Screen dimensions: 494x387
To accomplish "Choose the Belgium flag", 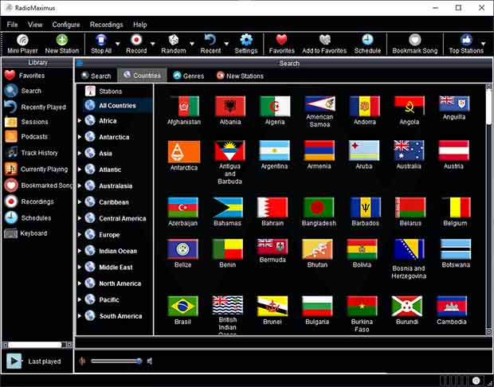I will tap(456, 207).
